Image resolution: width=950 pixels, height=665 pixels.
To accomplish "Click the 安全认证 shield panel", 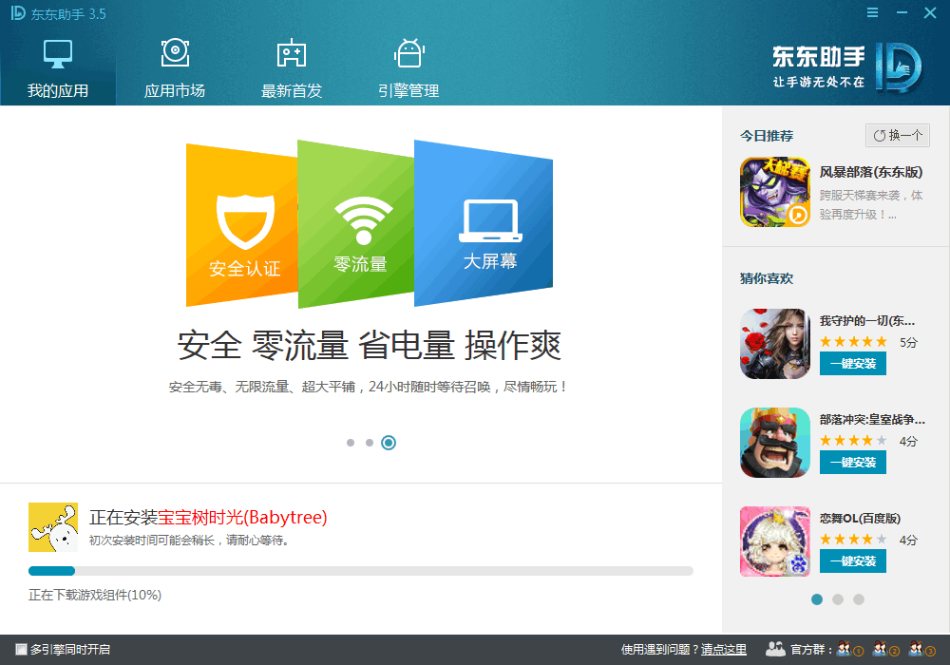I will pyautogui.click(x=241, y=225).
